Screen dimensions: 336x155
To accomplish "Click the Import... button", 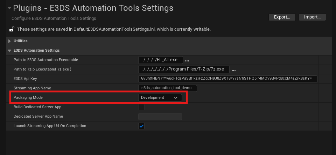I will click(x=313, y=17).
